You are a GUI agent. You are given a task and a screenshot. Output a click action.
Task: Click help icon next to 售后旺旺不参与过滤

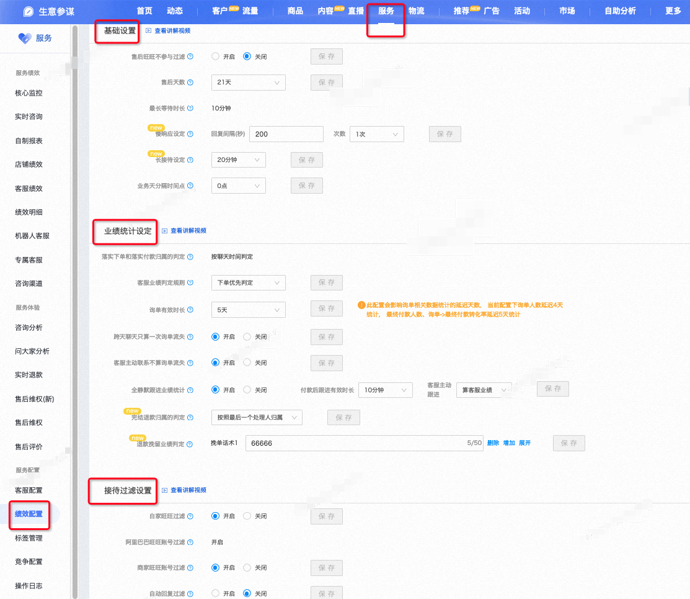(x=190, y=56)
